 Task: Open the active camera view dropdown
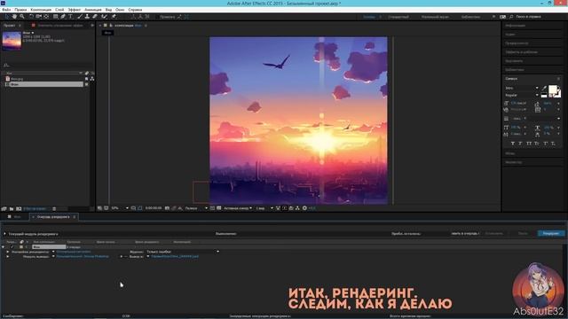coord(238,208)
